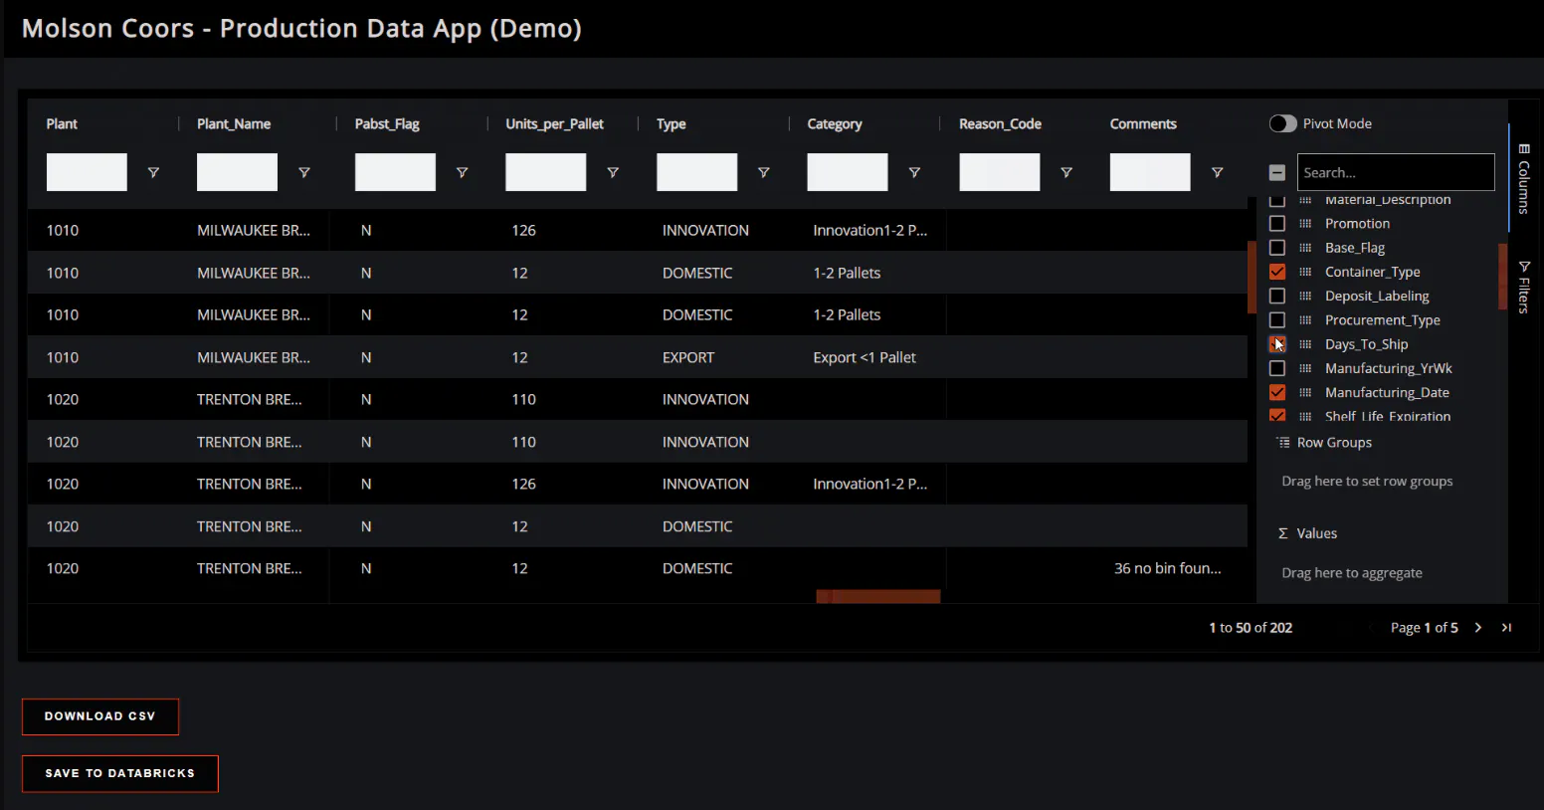Toggle Pivot Mode switch

[1283, 123]
